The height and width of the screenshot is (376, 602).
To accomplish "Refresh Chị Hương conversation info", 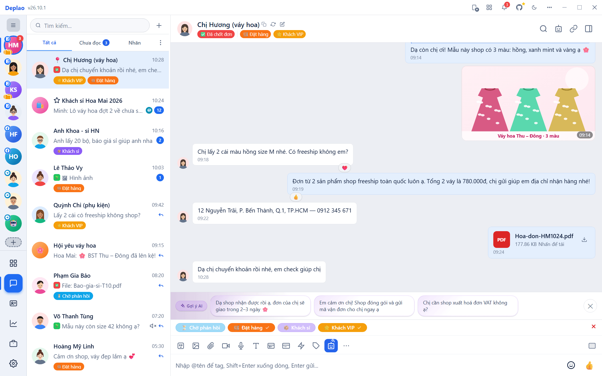I will (x=273, y=25).
